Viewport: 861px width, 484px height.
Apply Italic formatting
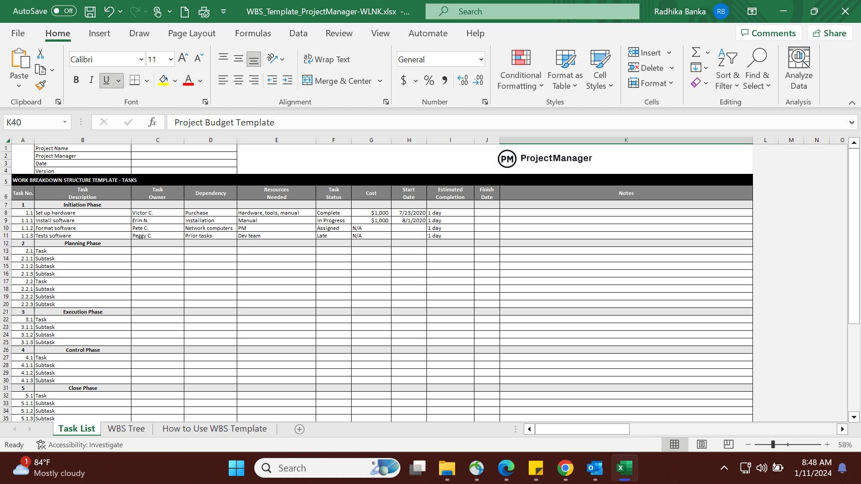click(x=91, y=80)
